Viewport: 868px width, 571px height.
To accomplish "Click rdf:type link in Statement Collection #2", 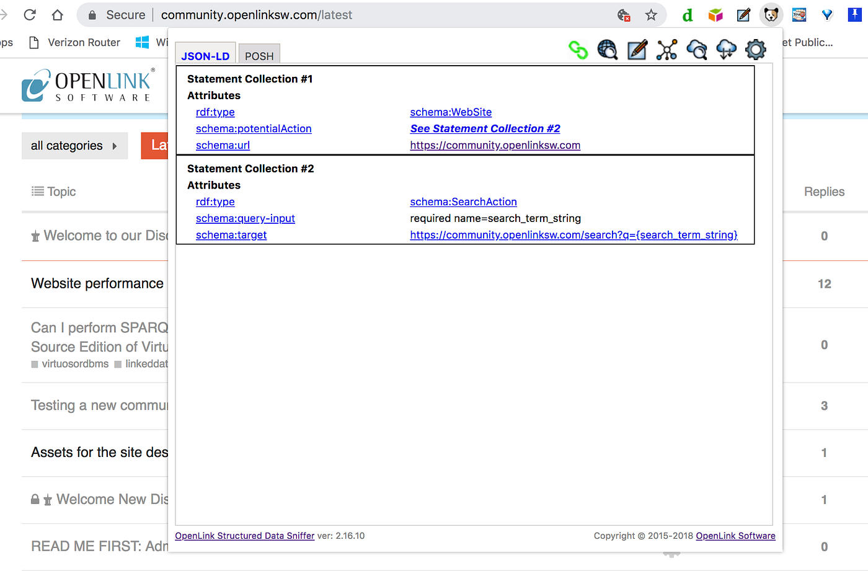I will 215,202.
